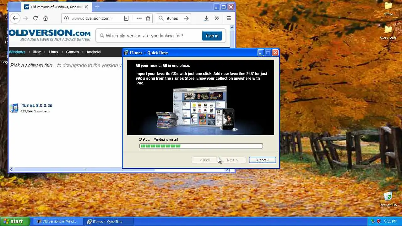This screenshot has width=402, height=226.
Task: Close the Old versions of Windows tab
Action: 86,7
